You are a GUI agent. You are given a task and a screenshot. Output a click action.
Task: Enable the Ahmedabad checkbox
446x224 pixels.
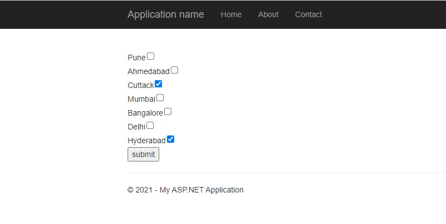coord(174,70)
